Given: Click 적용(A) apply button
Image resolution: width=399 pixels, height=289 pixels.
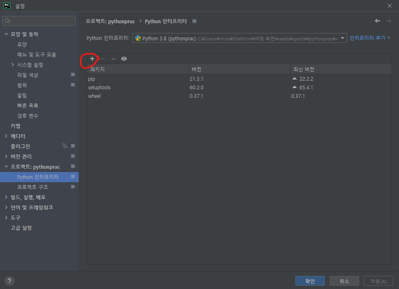Looking at the screenshot, I should 378,281.
